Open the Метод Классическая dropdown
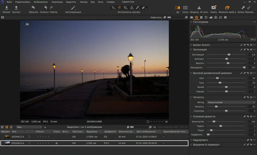Image resolution: width=257 pixels, height=155 pixels. pyautogui.click(x=230, y=102)
